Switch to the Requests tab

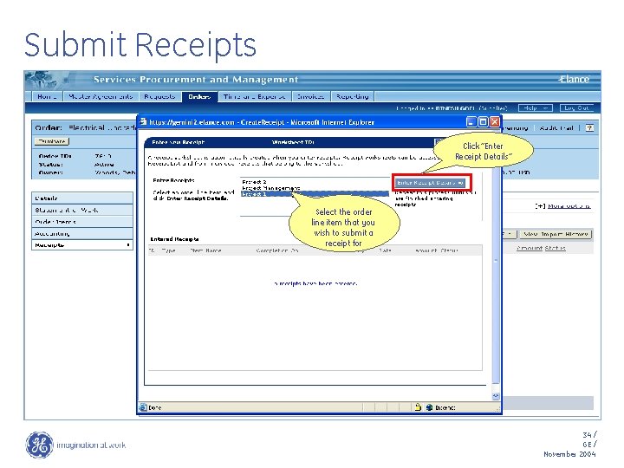(x=159, y=97)
